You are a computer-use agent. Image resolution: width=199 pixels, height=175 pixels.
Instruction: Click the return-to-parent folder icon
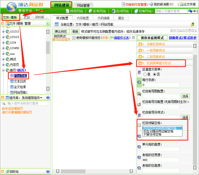(x=193, y=24)
